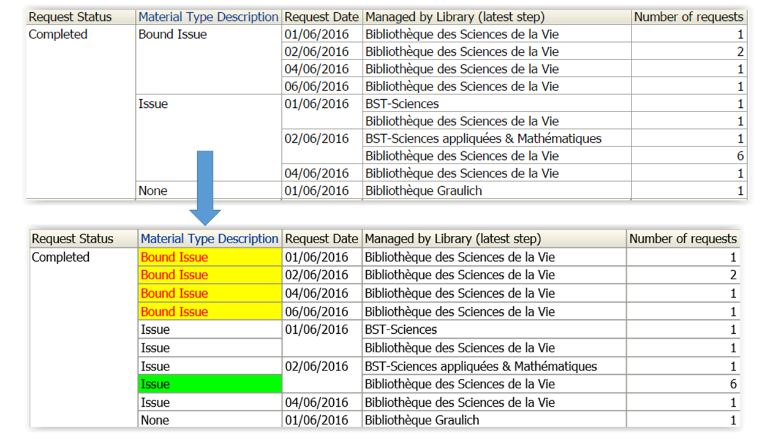Select Bibliothèque Graulich in the top table
This screenshot has height=441, width=784.
(497, 190)
